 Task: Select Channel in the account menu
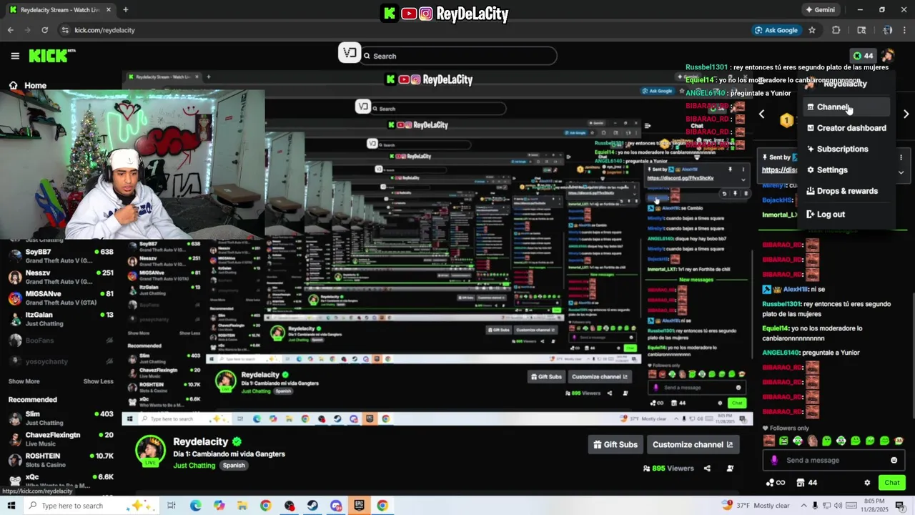pyautogui.click(x=848, y=107)
